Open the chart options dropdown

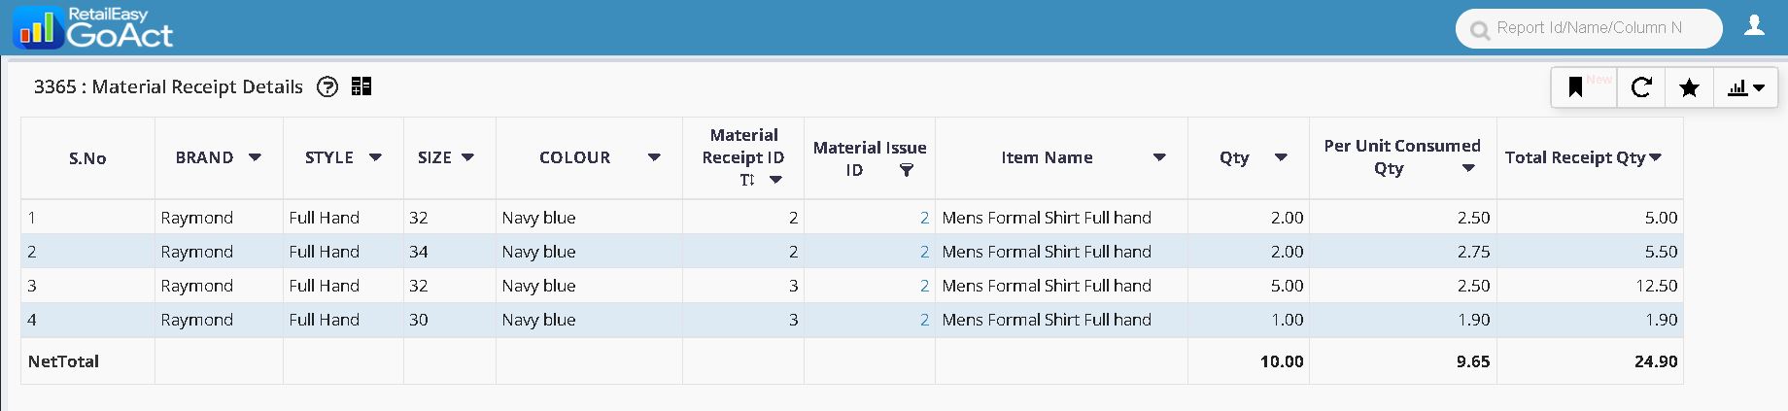(1746, 88)
